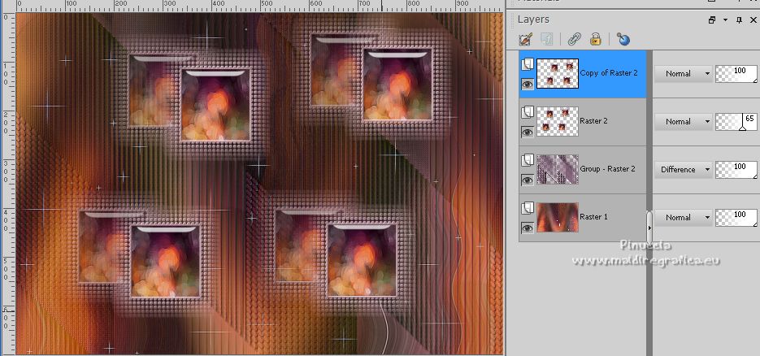The width and height of the screenshot is (760, 356).
Task: Click the Copy of Raster 2 thumbnail
Action: coord(558,73)
